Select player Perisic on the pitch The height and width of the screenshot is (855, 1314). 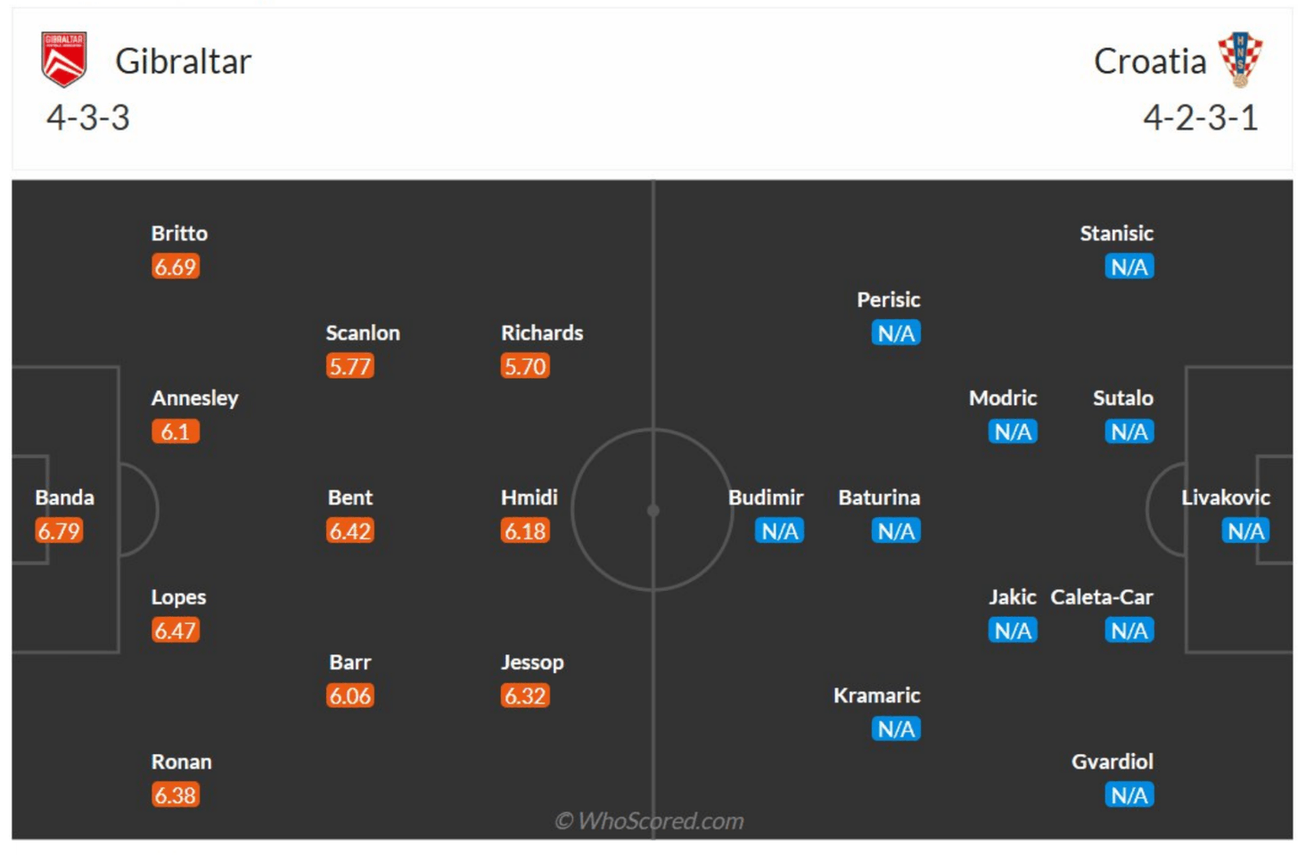pyautogui.click(x=889, y=300)
